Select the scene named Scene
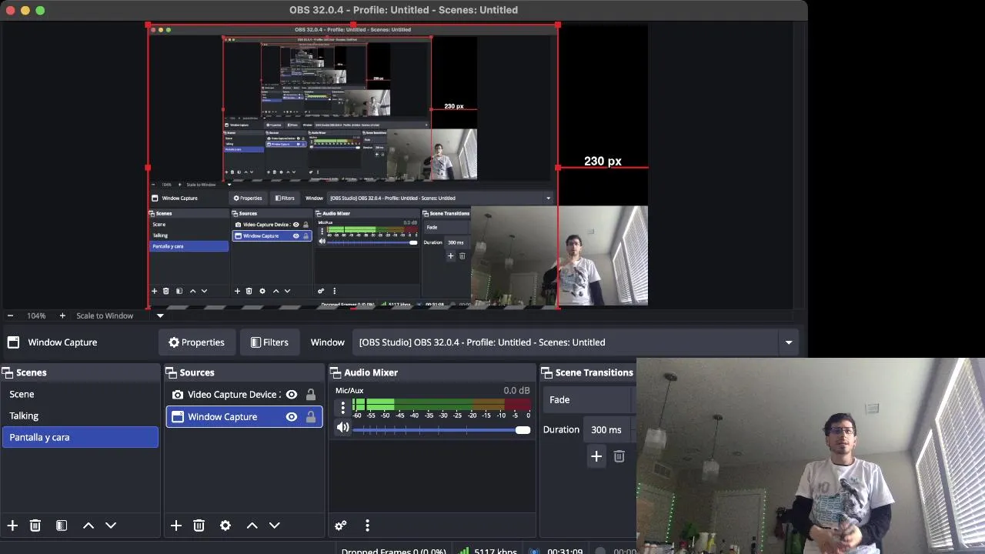 [x=80, y=394]
